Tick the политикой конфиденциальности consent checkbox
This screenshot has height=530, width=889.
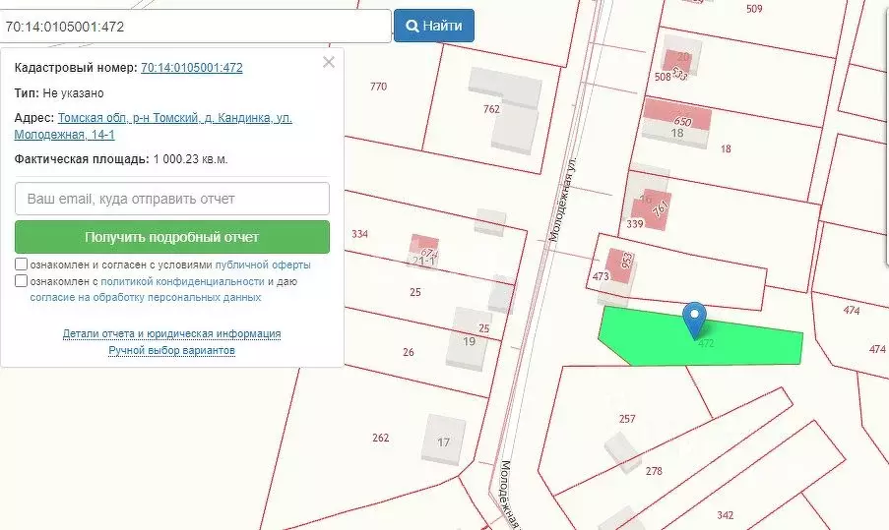coord(22,281)
